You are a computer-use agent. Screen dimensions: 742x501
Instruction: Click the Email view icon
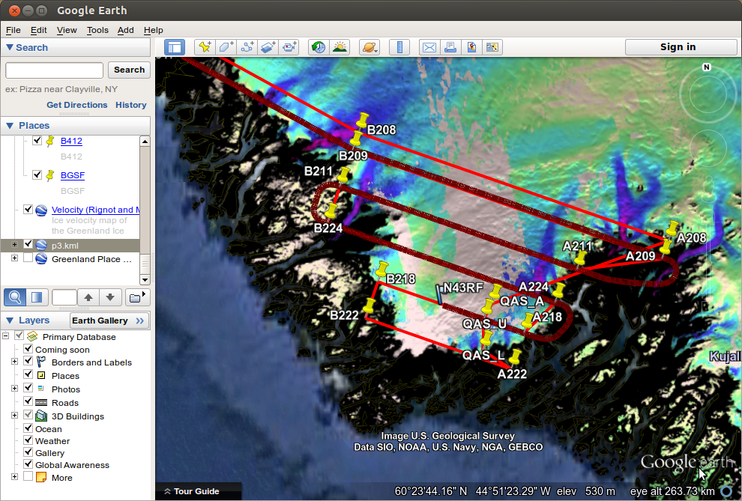point(429,46)
